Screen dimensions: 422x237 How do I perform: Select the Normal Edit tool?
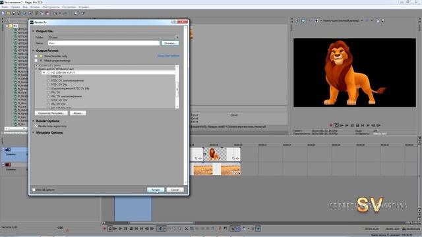click(x=160, y=228)
